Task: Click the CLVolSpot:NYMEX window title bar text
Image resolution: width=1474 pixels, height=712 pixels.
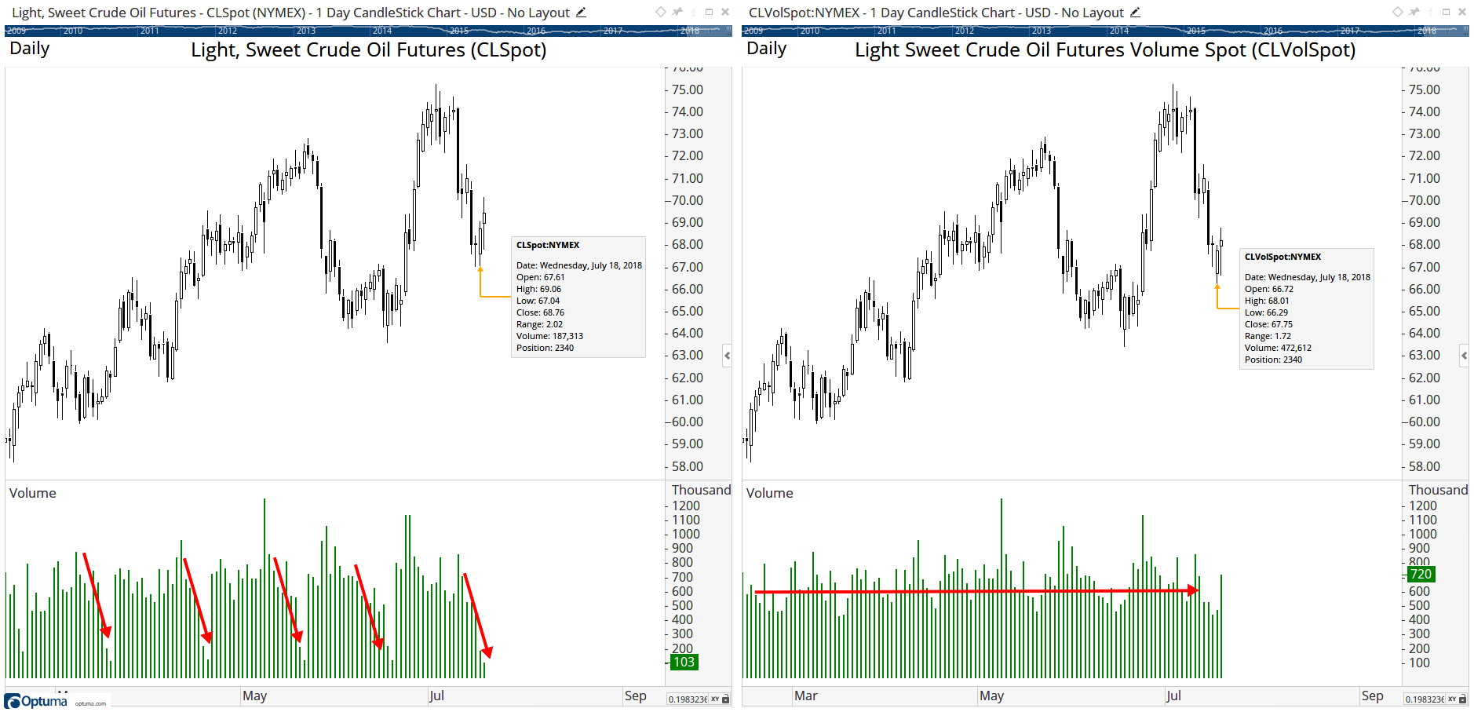Action: 936,13
